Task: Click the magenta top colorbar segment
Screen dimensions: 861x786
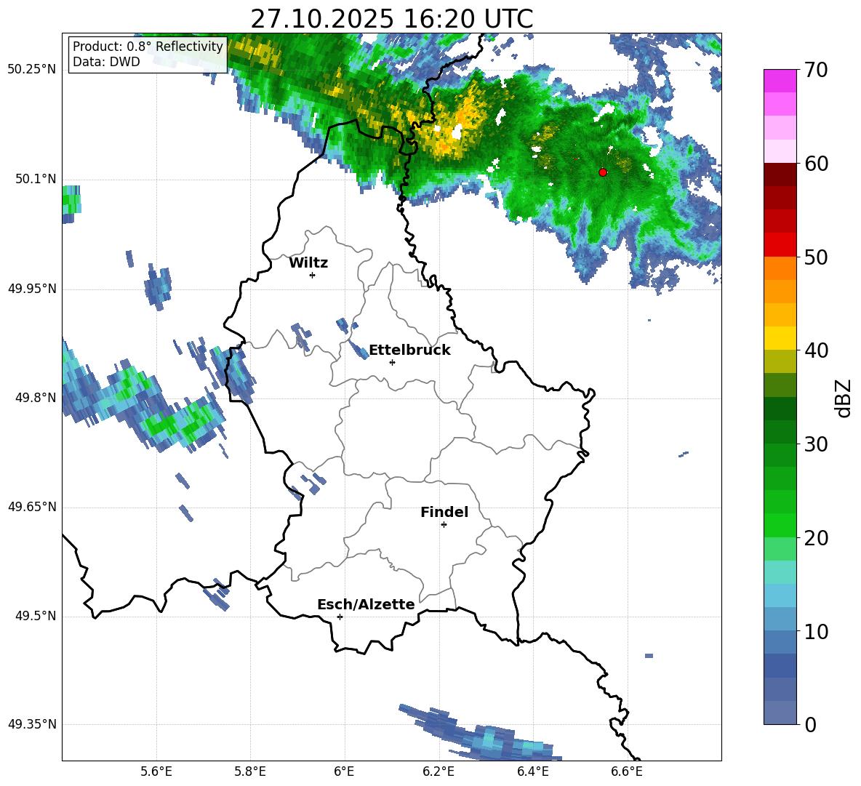Action: (x=780, y=81)
